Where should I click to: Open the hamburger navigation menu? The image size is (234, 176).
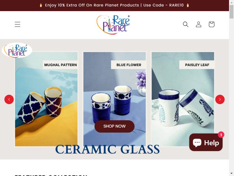coord(18,24)
